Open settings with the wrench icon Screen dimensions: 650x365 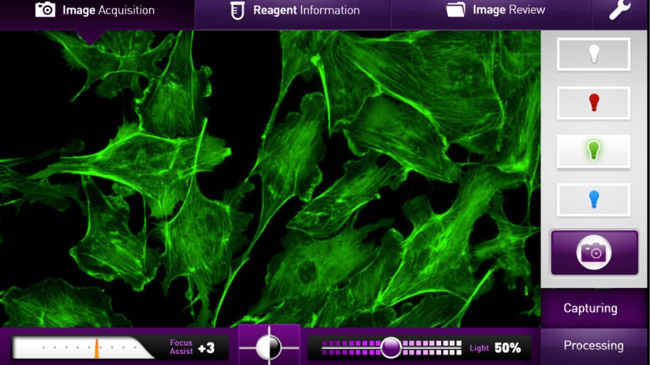click(x=620, y=10)
